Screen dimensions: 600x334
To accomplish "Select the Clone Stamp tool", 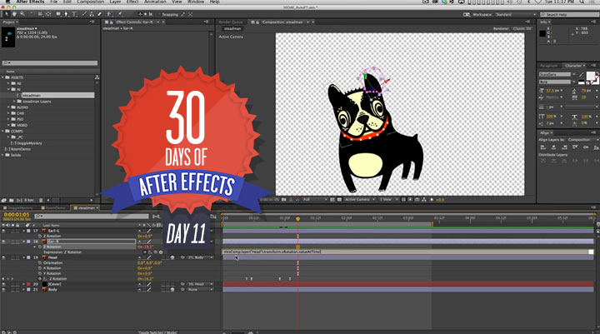I will [92, 14].
